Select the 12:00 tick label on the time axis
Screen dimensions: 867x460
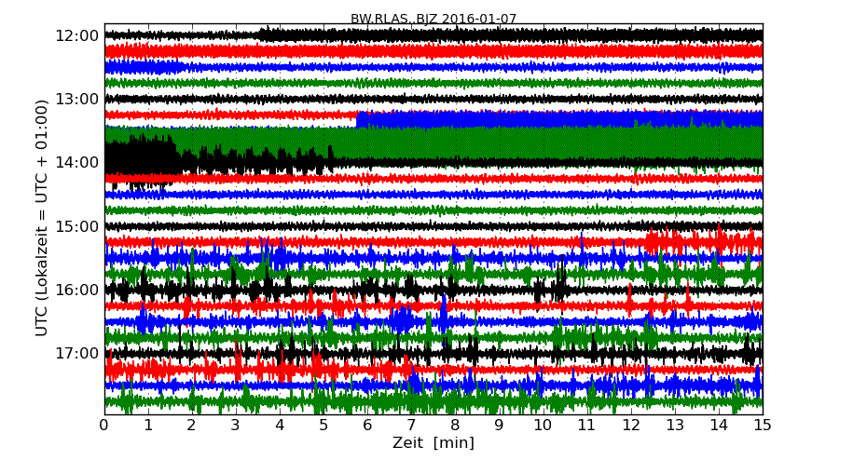(77, 35)
